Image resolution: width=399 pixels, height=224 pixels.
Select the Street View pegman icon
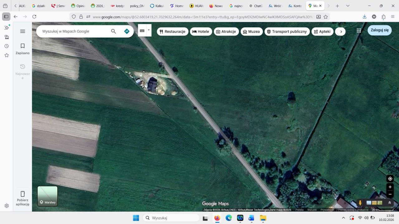360,203
